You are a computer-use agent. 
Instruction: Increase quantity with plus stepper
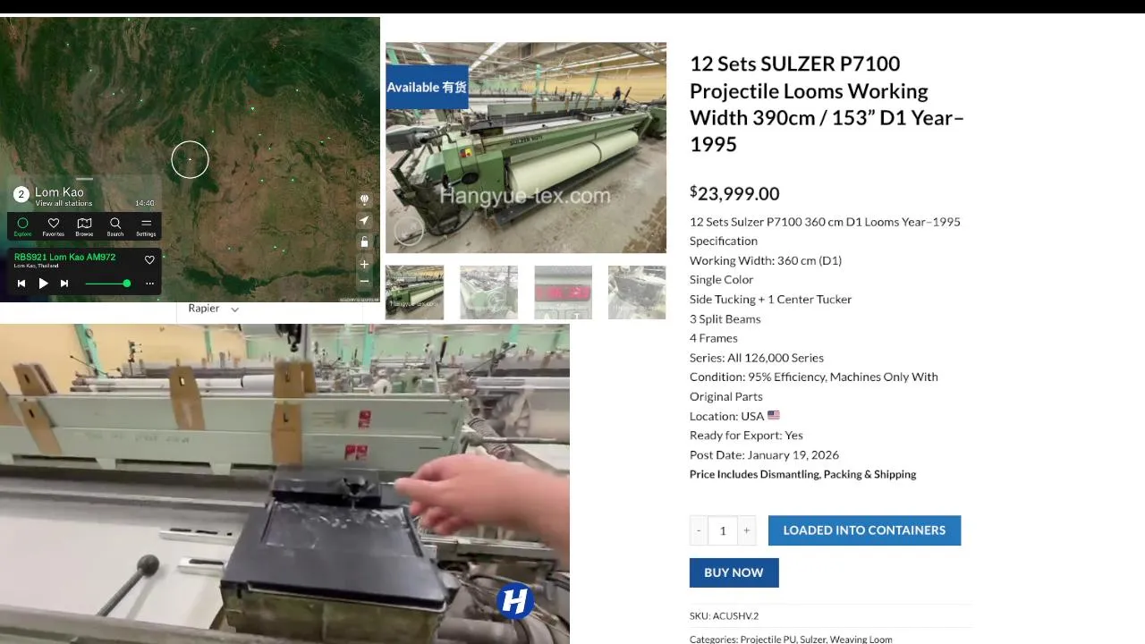click(747, 530)
